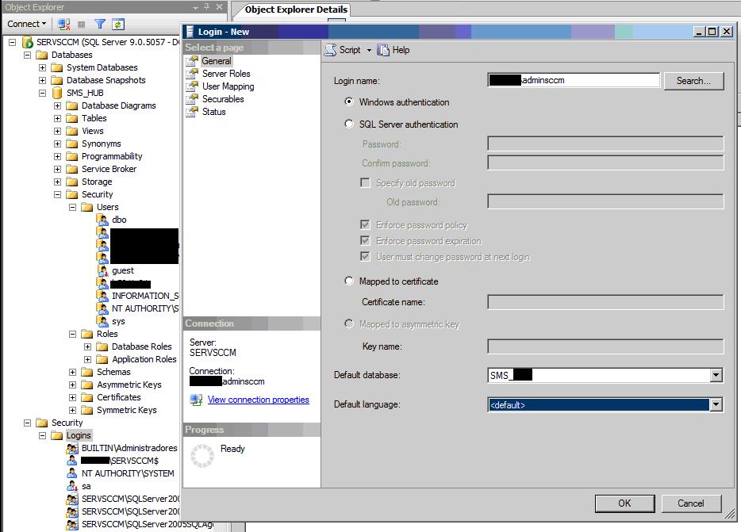Viewport: 741px width, 532px height.
Task: Click the guest user icon
Action: tap(102, 270)
